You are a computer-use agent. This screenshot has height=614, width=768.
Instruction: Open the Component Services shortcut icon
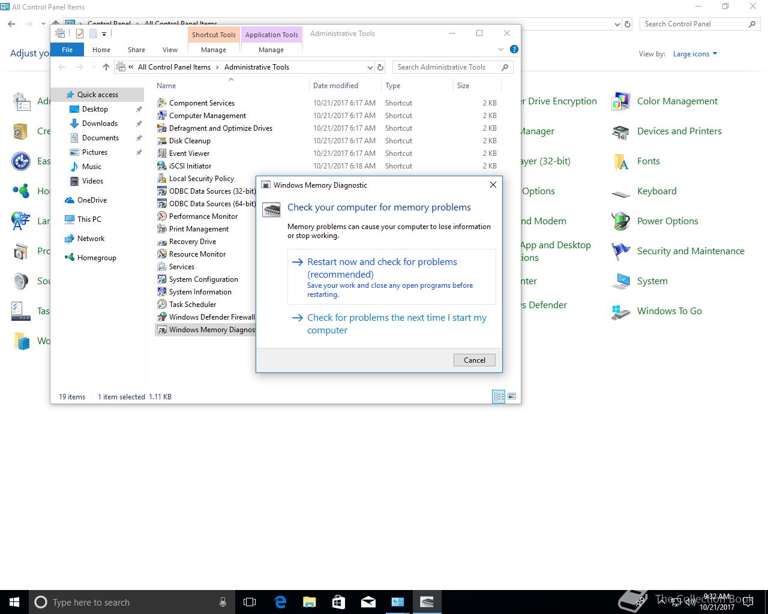point(161,103)
